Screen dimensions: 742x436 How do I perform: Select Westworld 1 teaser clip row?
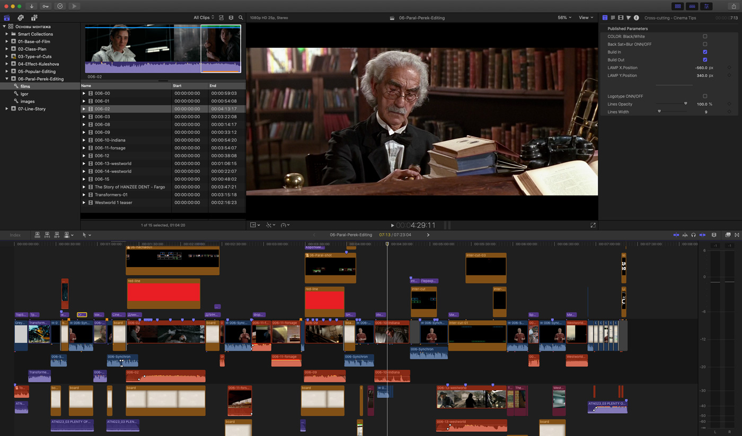pos(163,202)
